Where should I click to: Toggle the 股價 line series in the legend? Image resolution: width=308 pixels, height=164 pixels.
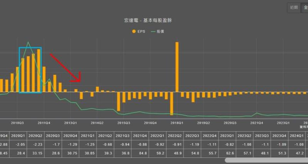coord(158,31)
